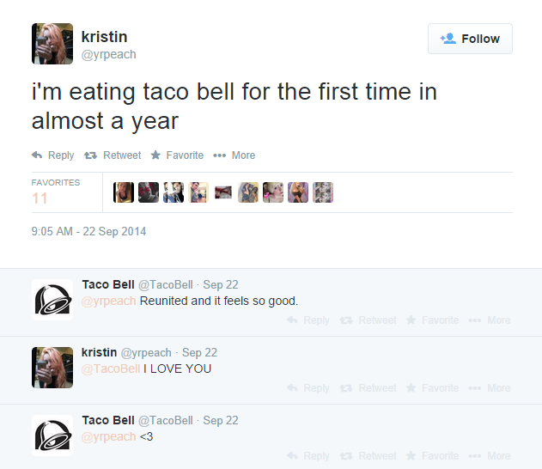
Task: View the 11 favorites count
Action: coord(40,198)
